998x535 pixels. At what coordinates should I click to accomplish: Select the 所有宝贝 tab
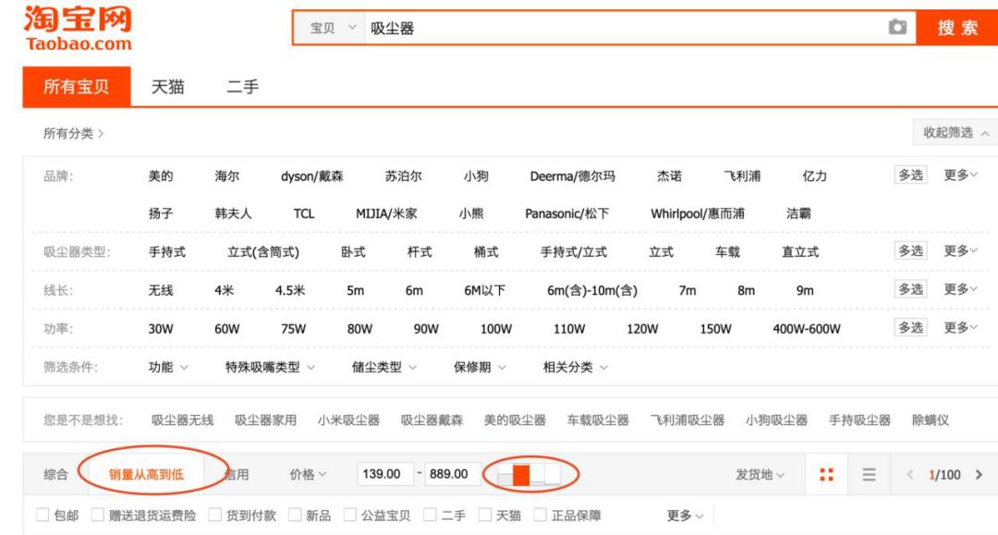pos(77,87)
